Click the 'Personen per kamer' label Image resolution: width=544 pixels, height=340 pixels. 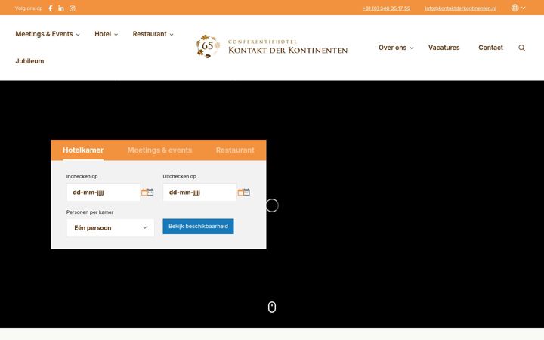click(x=90, y=212)
